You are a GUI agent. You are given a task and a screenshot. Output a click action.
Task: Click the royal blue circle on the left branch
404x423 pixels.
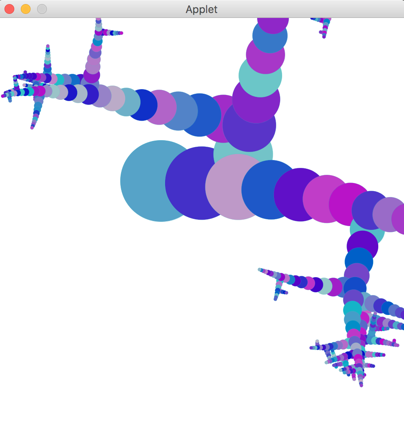[143, 105]
